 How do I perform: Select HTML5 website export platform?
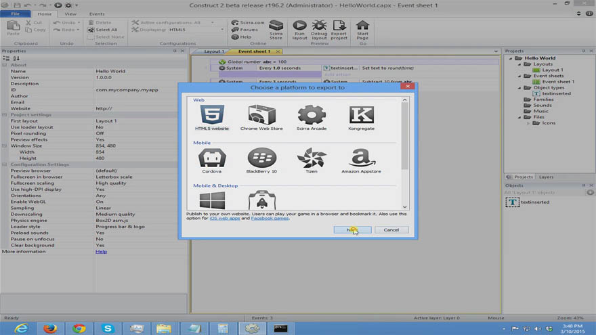(x=212, y=118)
